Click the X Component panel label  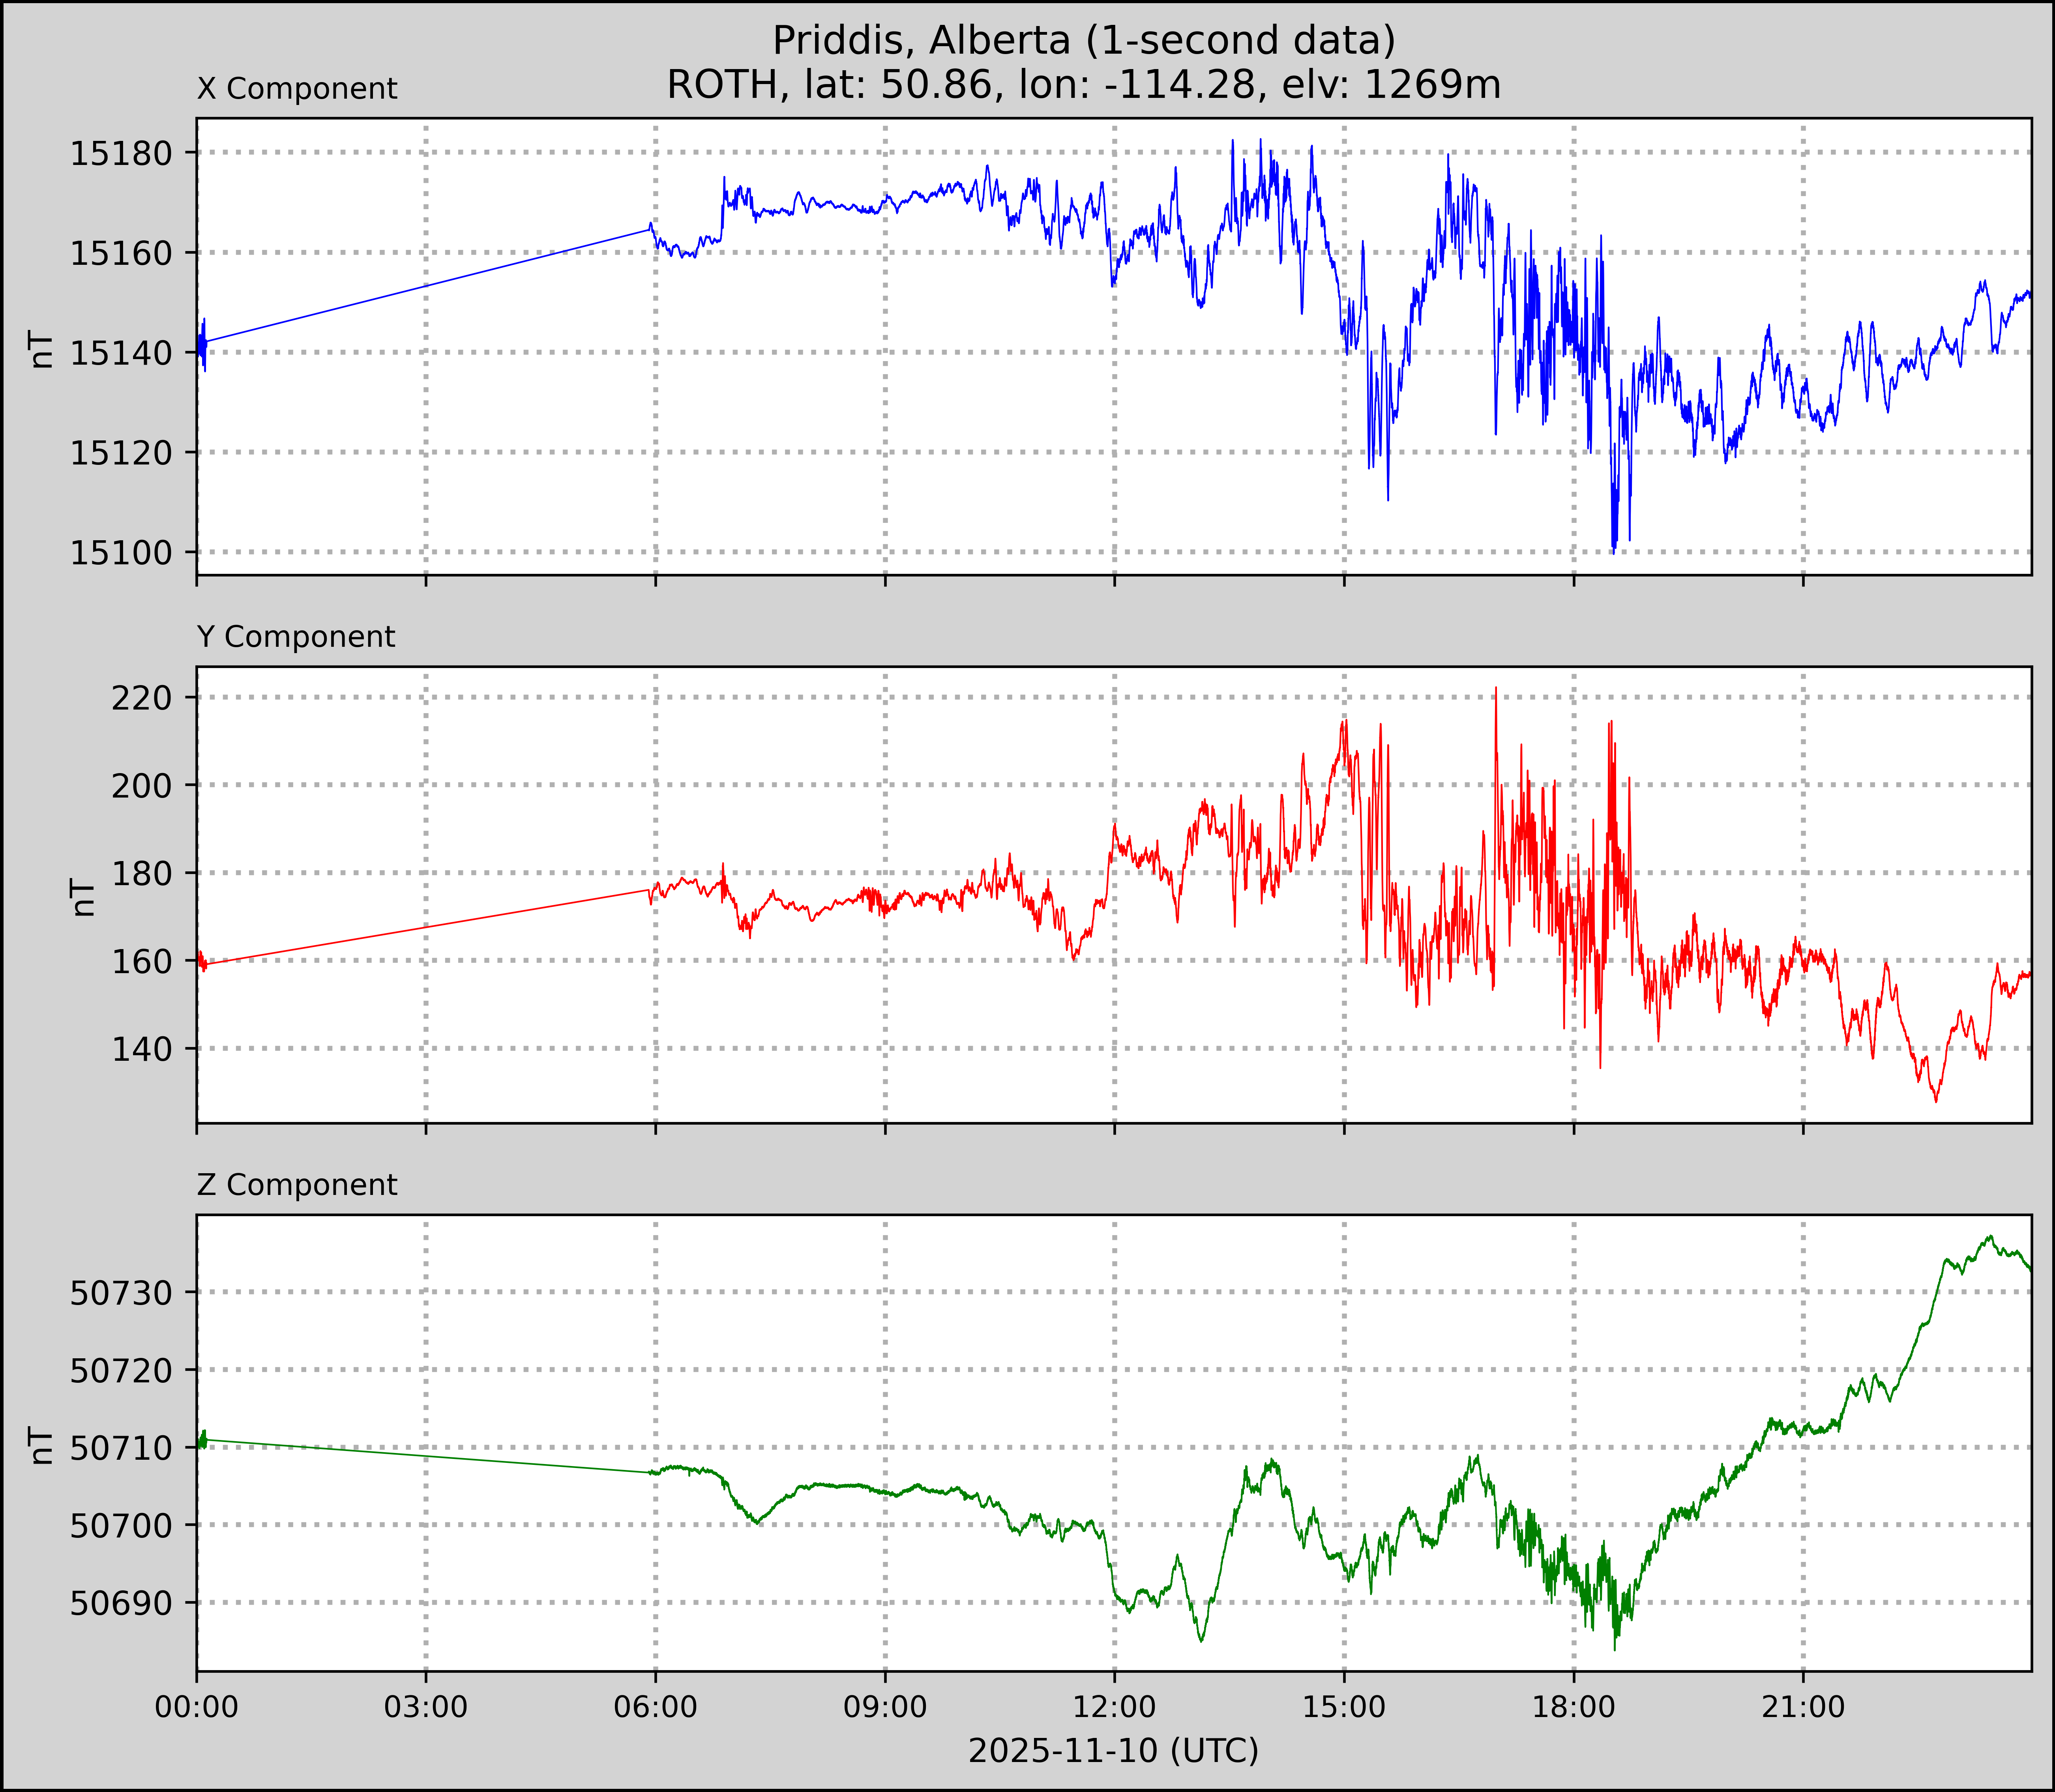point(297,89)
